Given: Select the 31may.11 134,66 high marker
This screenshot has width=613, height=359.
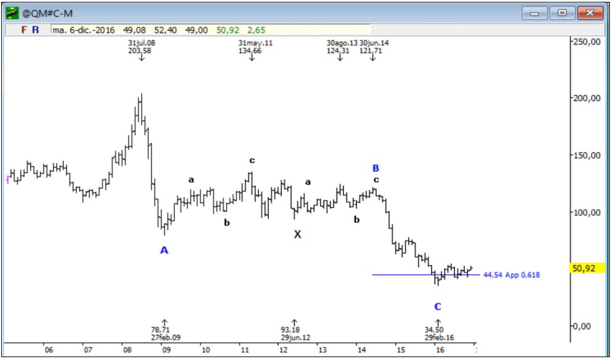Looking at the screenshot, I should [255, 50].
